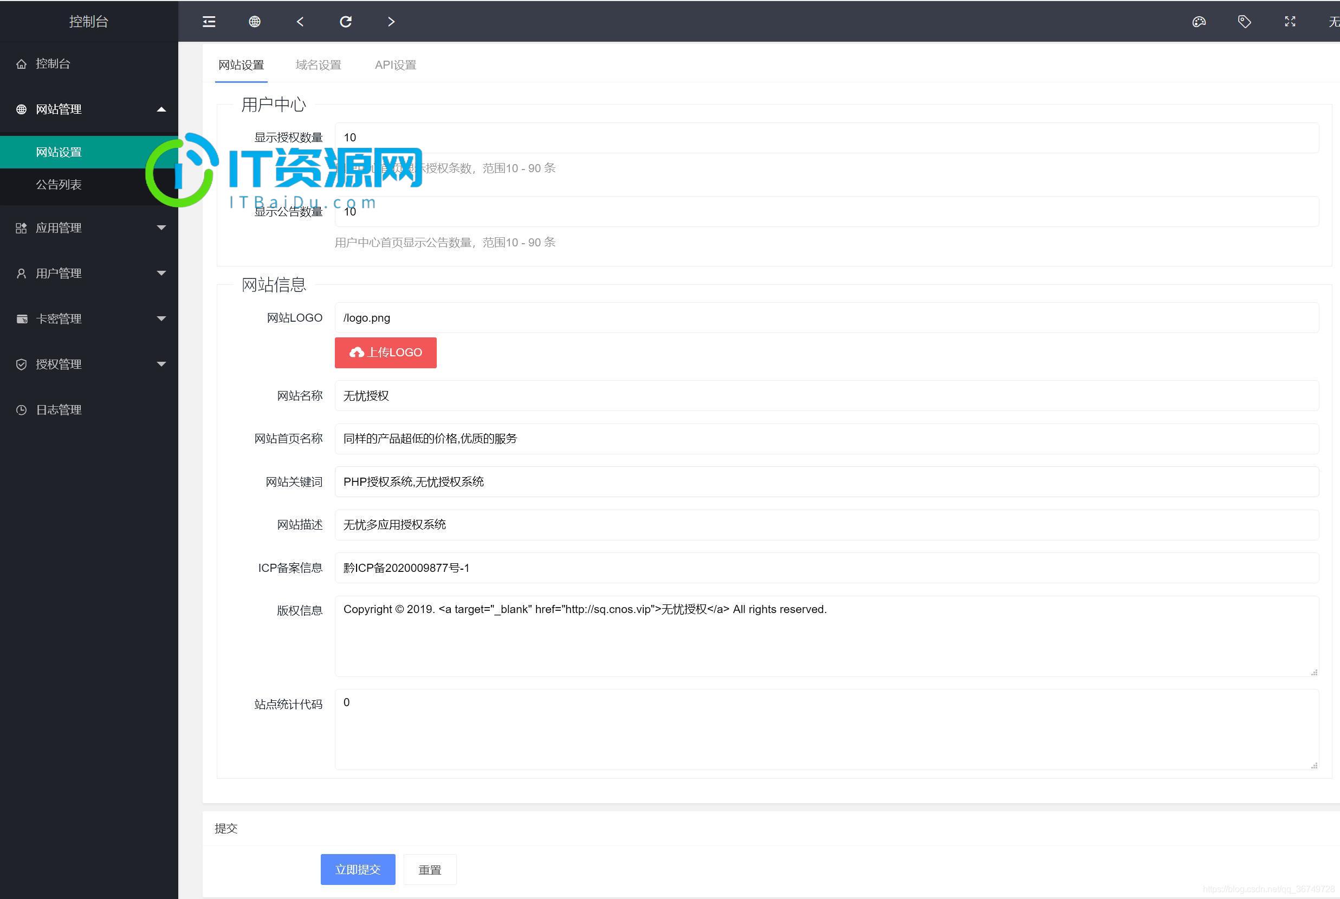Viewport: 1340px width, 899px height.
Task: Click the shield icon beside 授权管理
Action: tap(21, 364)
